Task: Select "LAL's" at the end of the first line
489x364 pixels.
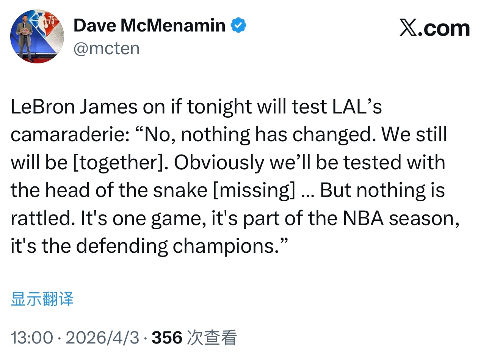Action: coord(357,107)
